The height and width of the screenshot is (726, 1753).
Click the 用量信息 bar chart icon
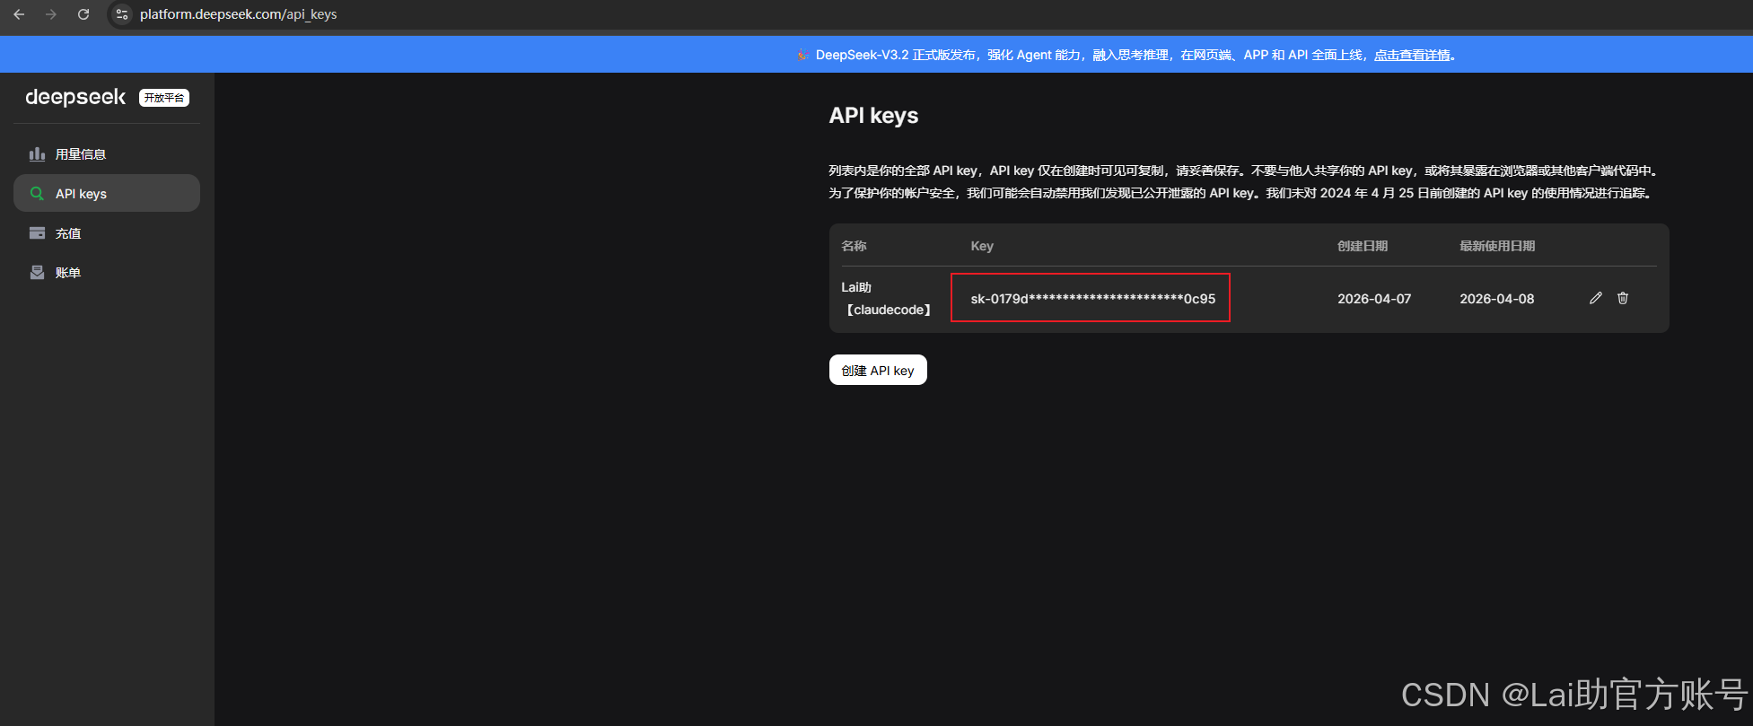click(x=37, y=154)
